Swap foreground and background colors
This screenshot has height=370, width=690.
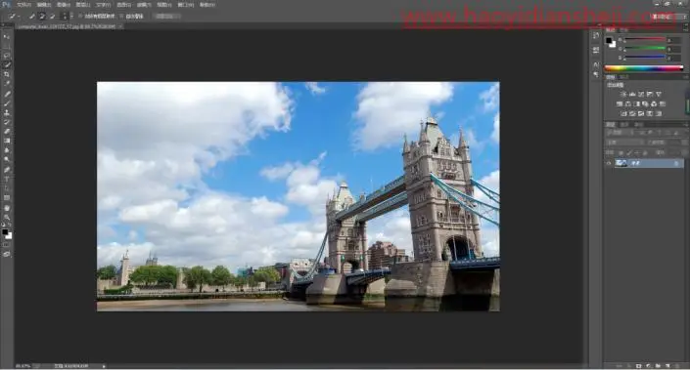click(9, 226)
